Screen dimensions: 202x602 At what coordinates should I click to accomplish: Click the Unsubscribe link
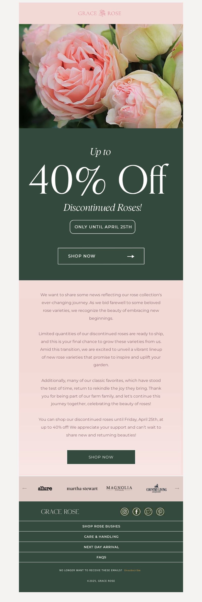132,570
